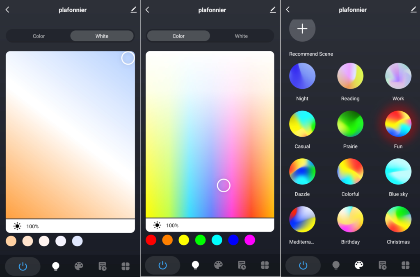Pick the cyan color preset
The image size is (420, 277).
[x=217, y=240]
